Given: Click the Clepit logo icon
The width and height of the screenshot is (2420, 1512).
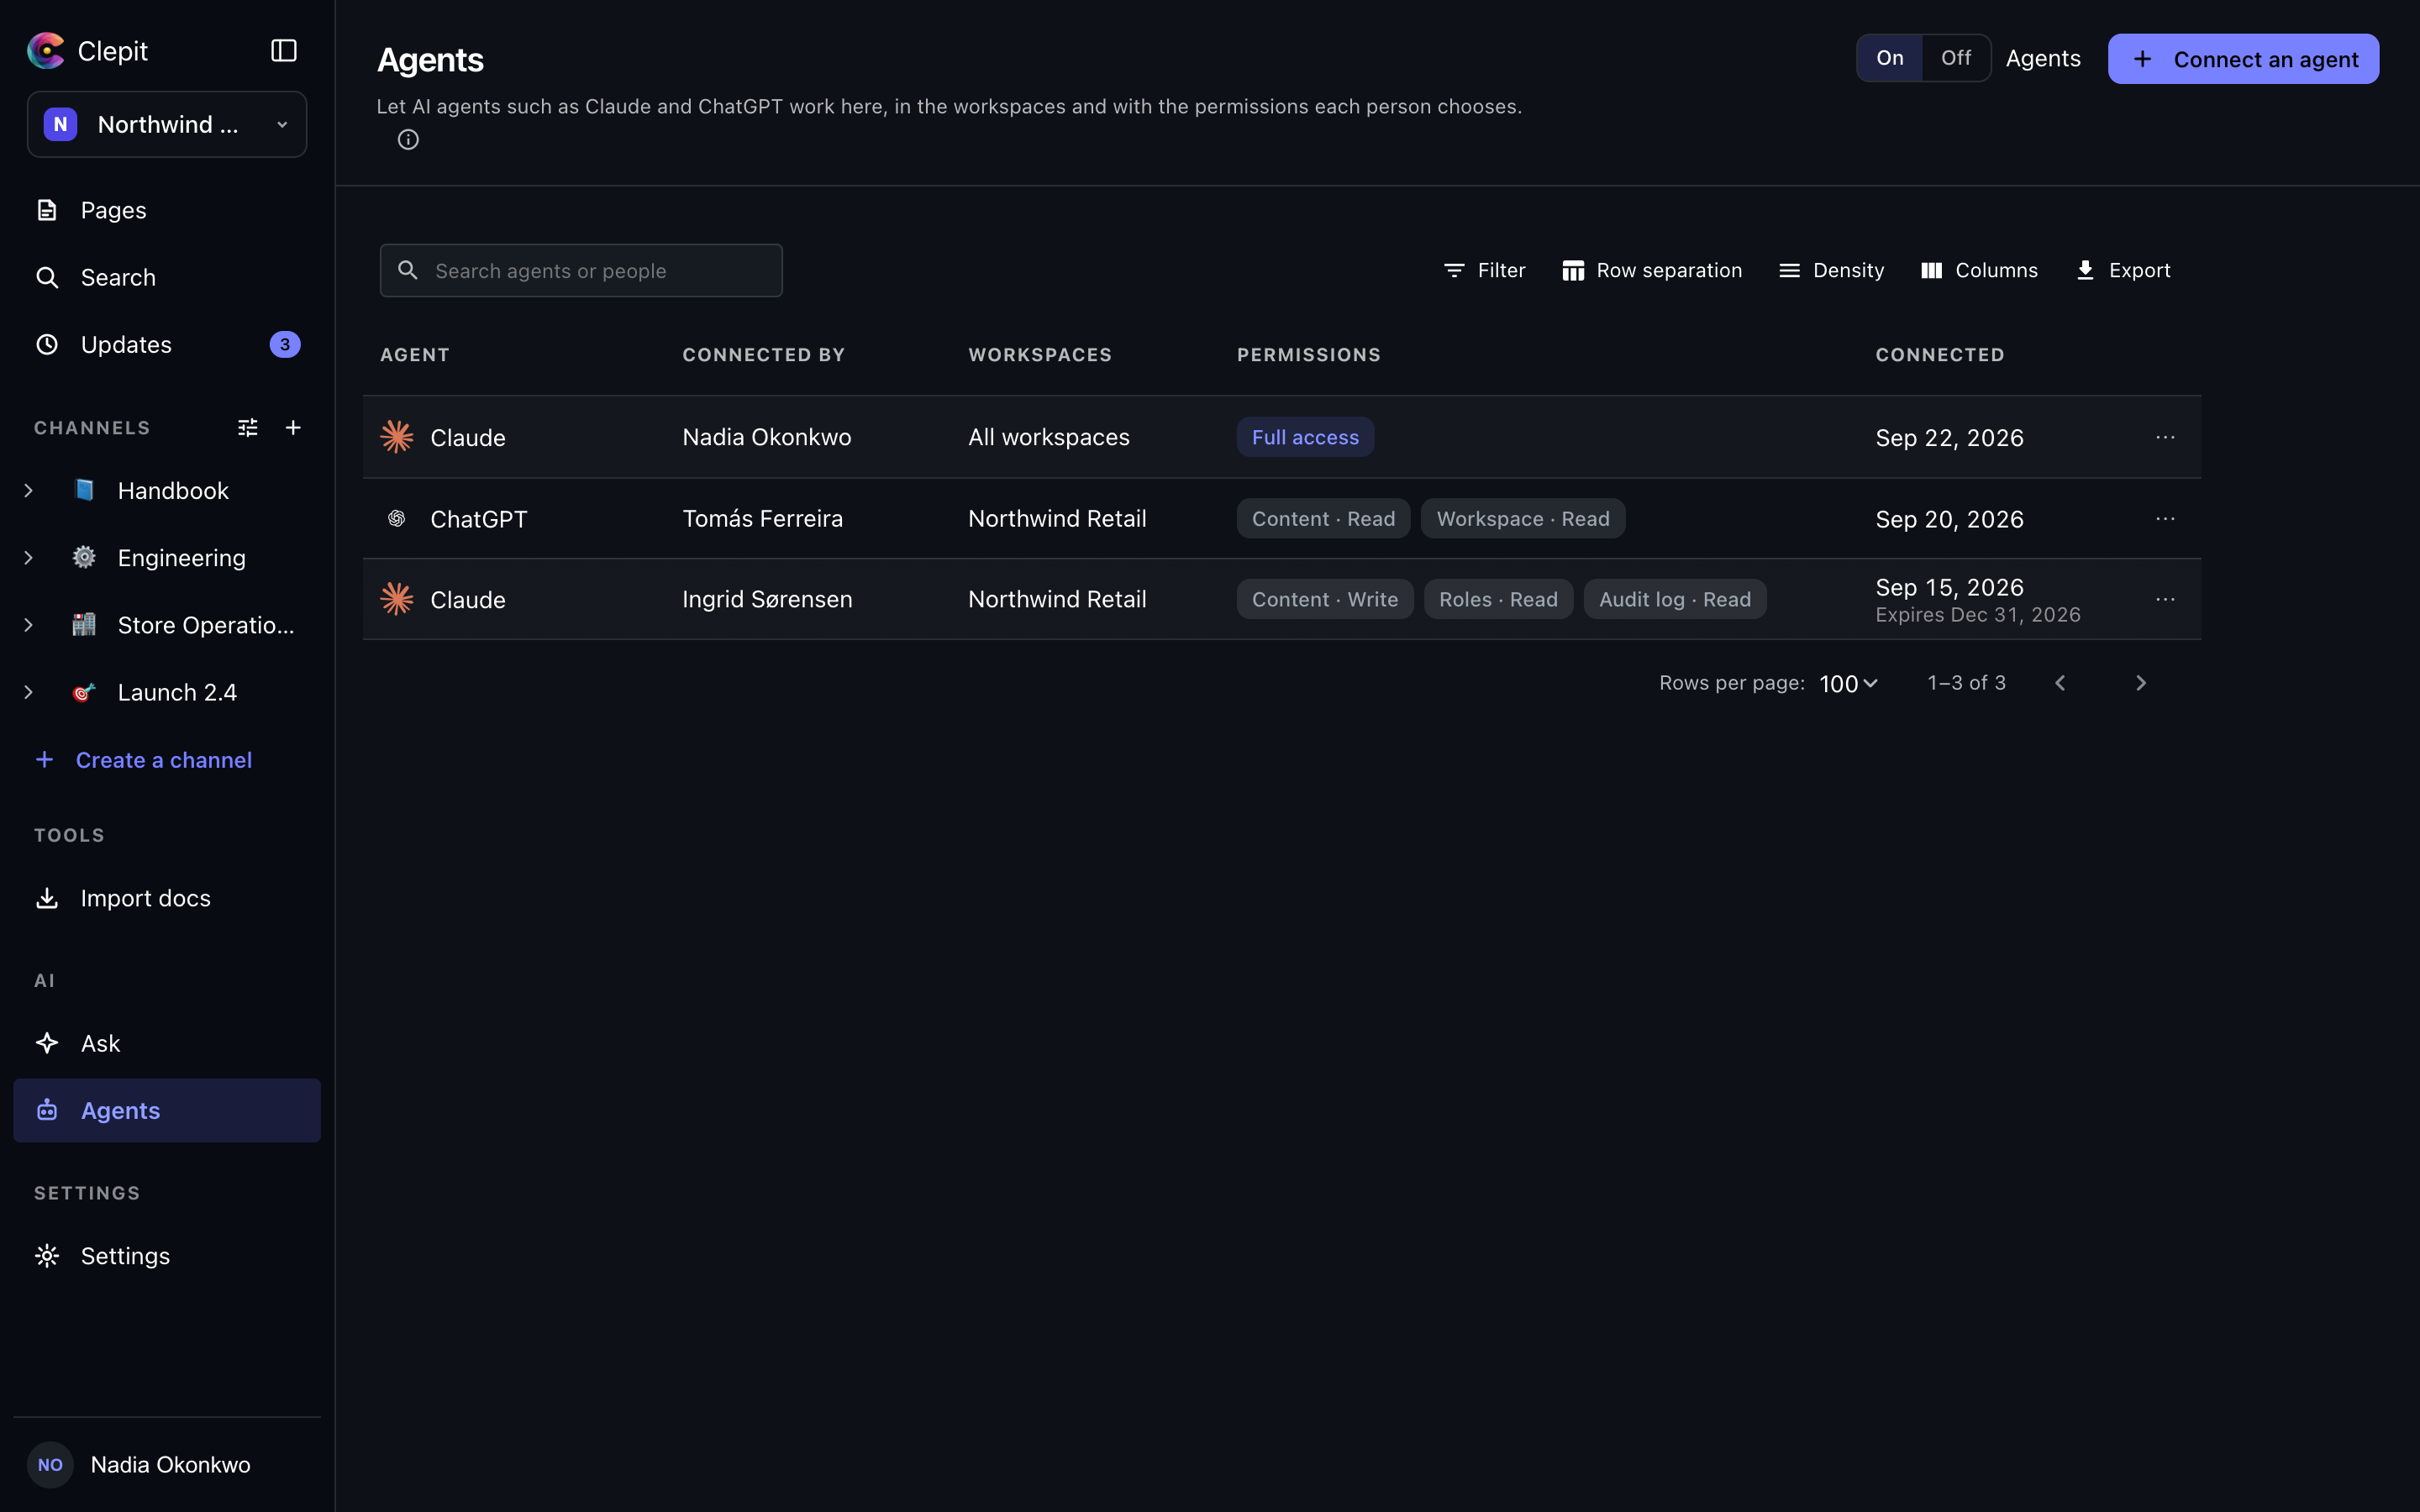Looking at the screenshot, I should [46, 50].
